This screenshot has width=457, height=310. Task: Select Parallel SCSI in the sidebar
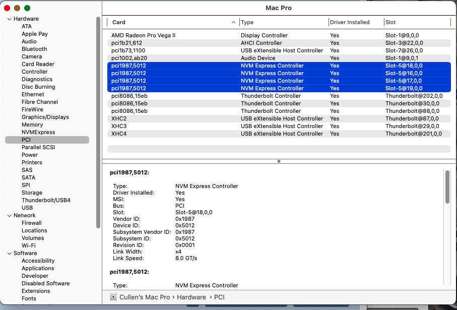[38, 148]
